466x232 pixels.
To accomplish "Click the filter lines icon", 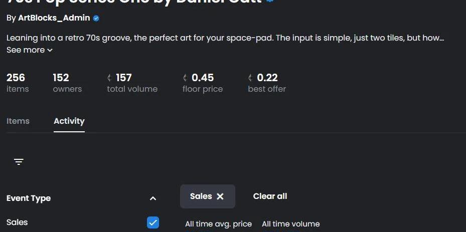I will [19, 161].
